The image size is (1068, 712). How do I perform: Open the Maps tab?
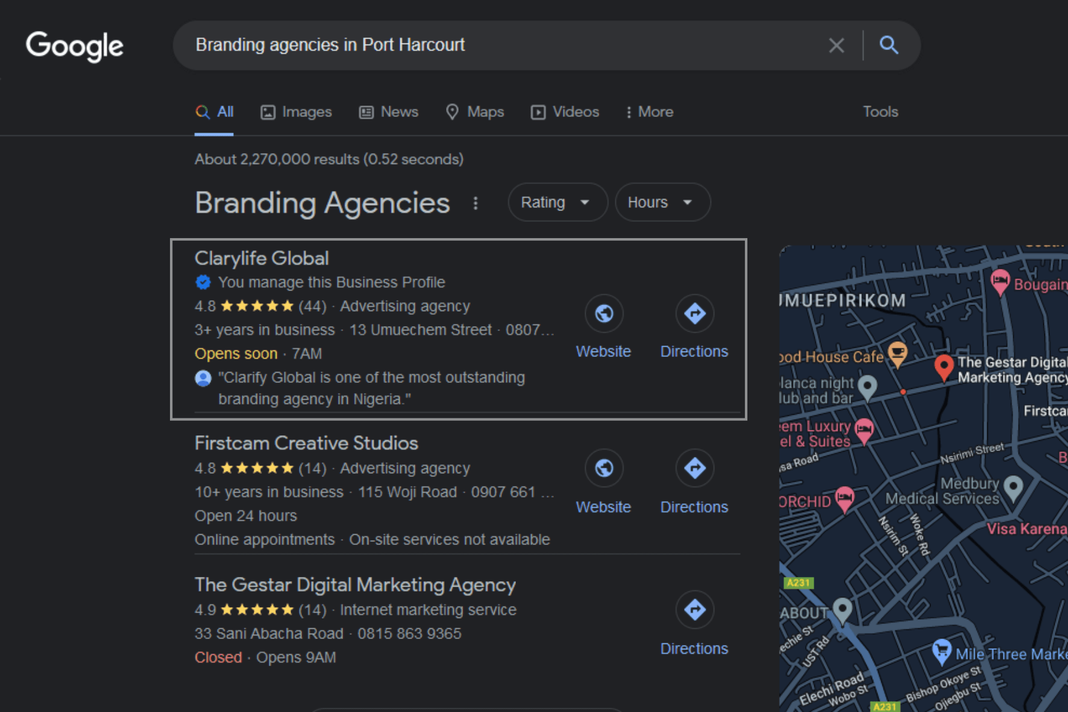coord(474,112)
